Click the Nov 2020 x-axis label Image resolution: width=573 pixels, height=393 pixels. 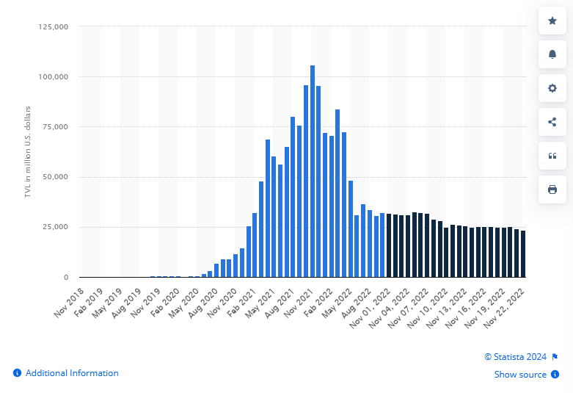point(222,303)
